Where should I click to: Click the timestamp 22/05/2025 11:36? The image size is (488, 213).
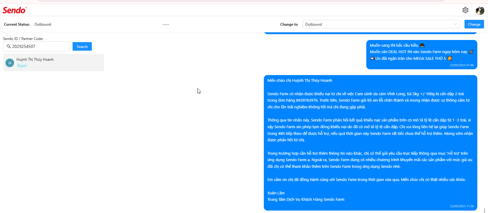(x=461, y=206)
